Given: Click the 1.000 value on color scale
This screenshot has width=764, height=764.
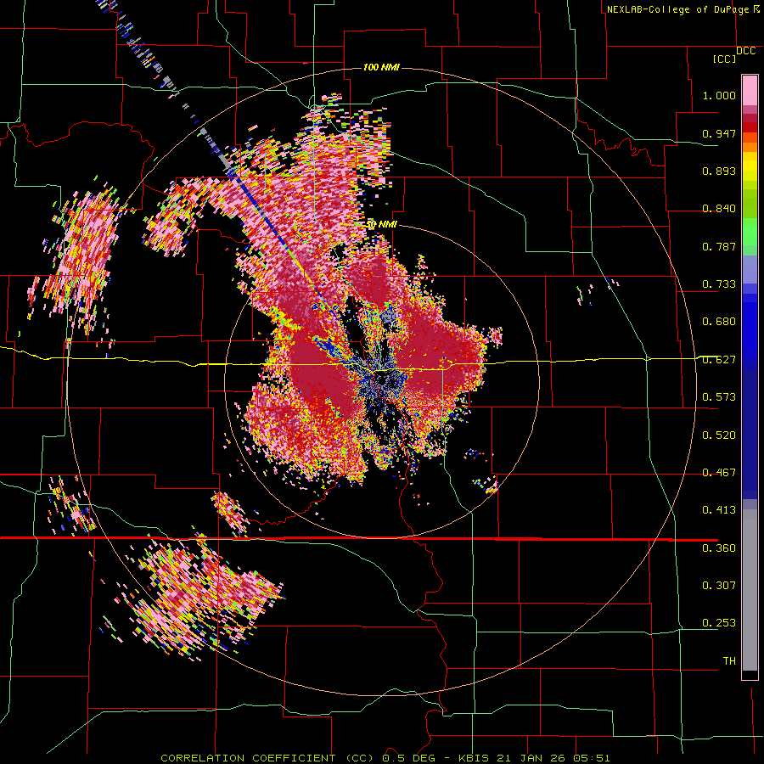Looking at the screenshot, I should (x=719, y=95).
